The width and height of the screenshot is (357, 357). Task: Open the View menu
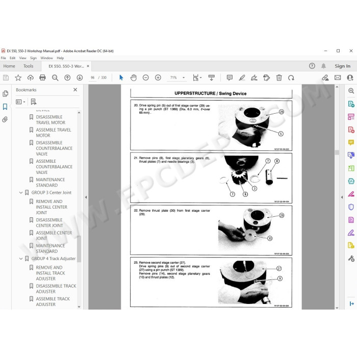[x=22, y=58]
